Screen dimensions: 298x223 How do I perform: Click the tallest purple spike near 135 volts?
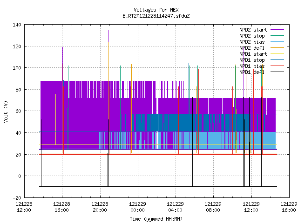click(x=108, y=36)
